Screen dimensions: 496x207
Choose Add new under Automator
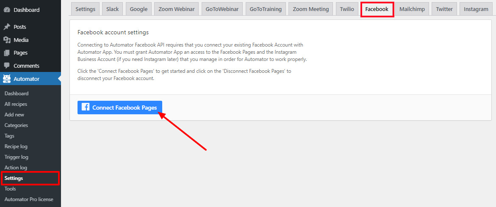click(14, 115)
